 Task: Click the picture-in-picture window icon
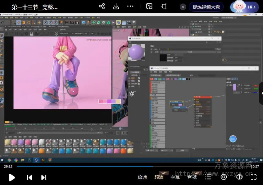tap(149, 6)
